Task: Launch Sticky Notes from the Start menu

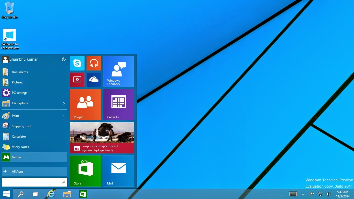Action: point(34,147)
